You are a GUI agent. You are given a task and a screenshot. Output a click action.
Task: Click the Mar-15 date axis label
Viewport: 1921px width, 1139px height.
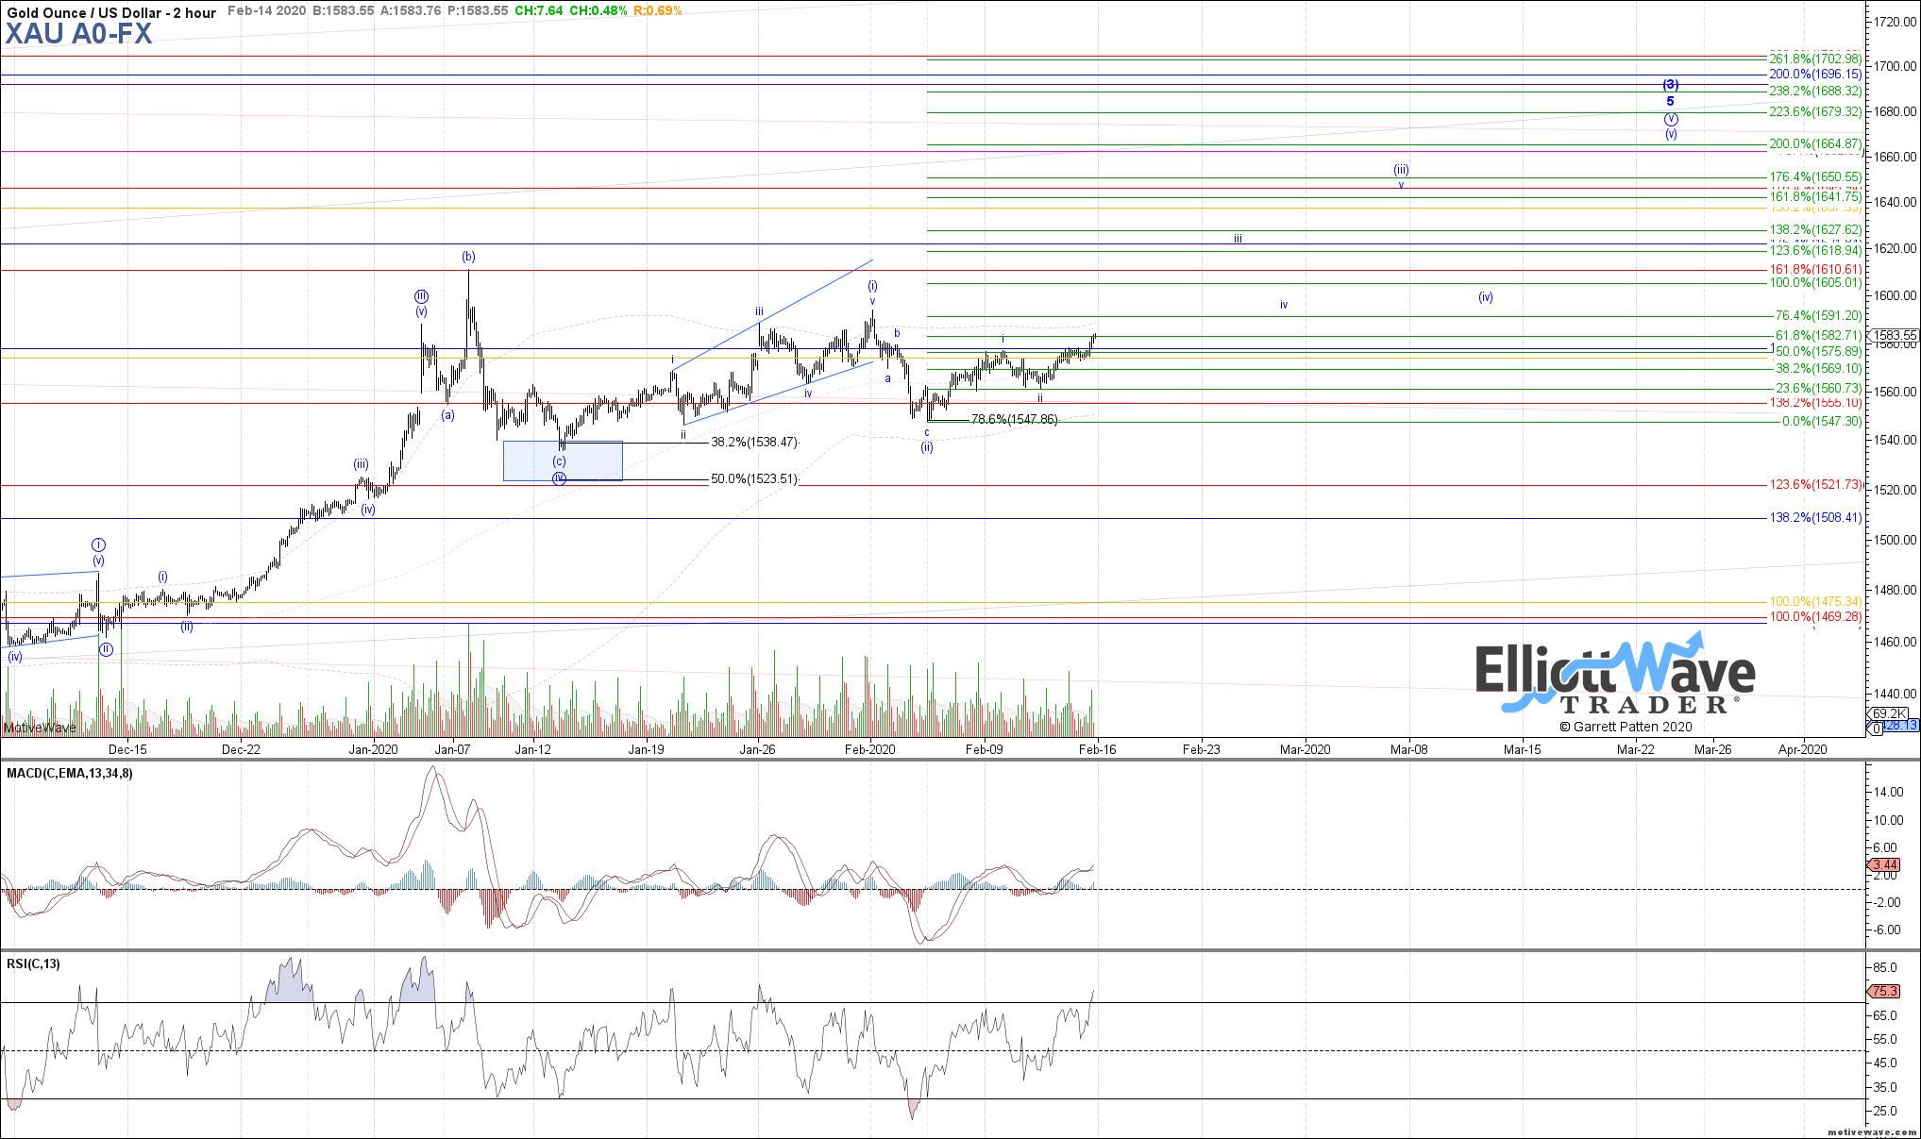click(1522, 749)
